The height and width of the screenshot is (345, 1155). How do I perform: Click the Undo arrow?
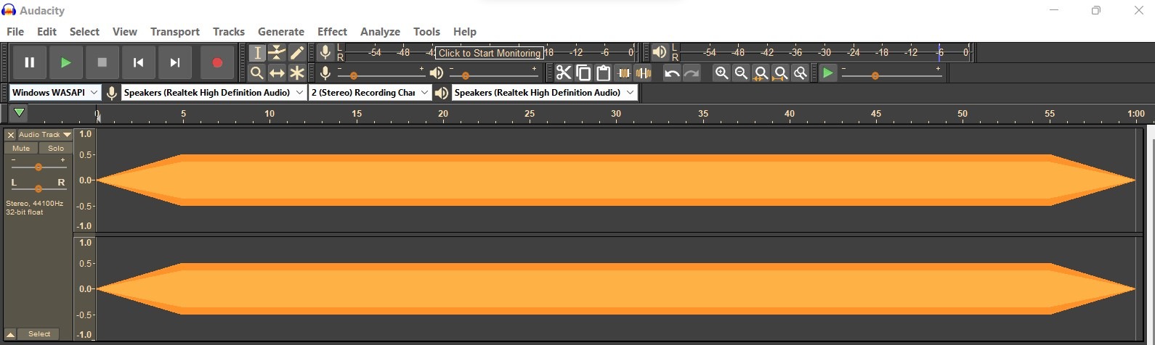point(672,73)
